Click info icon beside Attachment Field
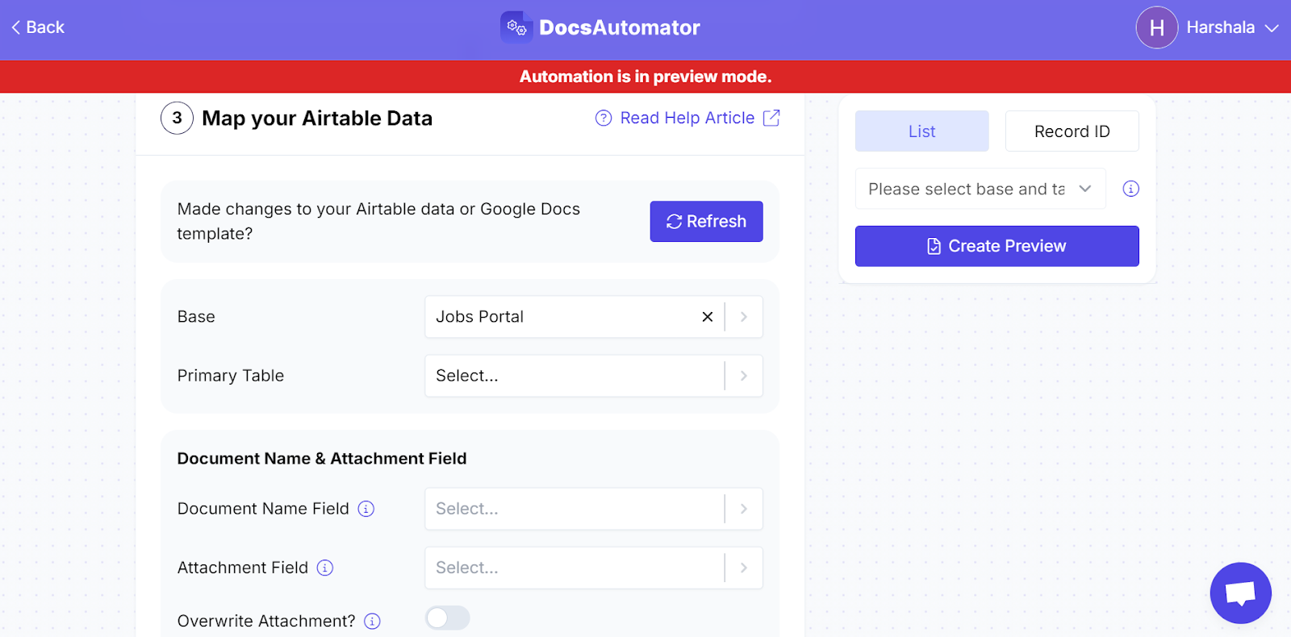This screenshot has width=1291, height=637. click(325, 568)
